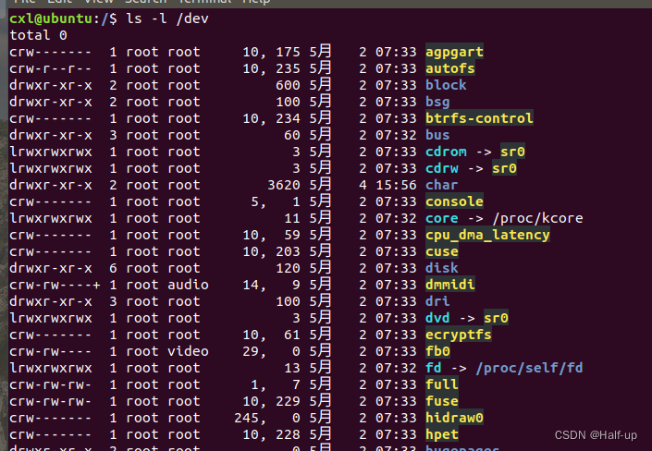Click the dvd symlink name
The image size is (652, 451).
[x=437, y=318]
